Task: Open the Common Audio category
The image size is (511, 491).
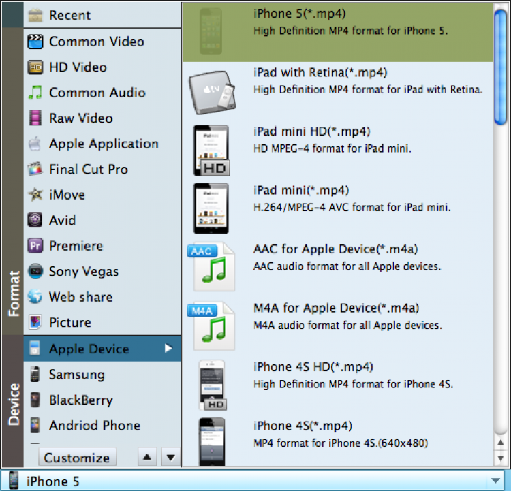Action: [x=102, y=93]
